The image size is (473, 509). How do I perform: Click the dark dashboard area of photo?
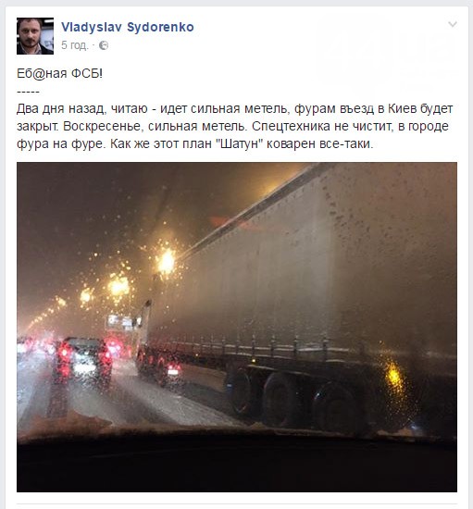point(237,465)
